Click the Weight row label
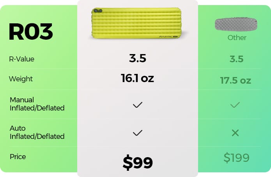 [21, 79]
